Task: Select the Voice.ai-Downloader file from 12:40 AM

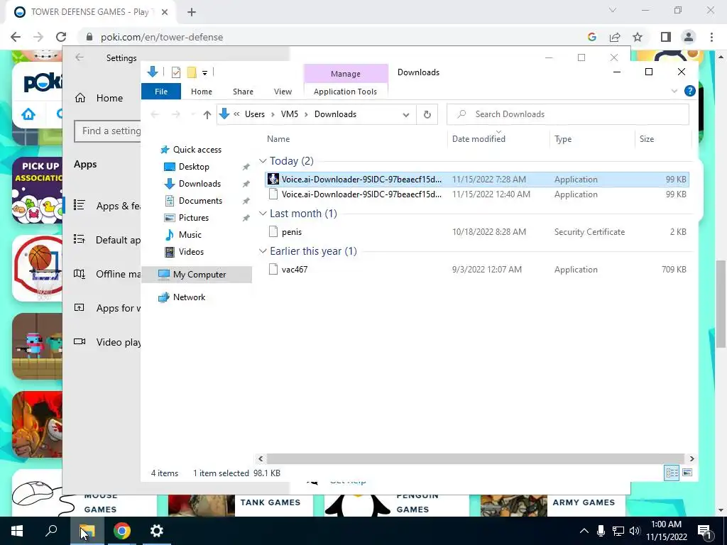Action: tap(477, 194)
